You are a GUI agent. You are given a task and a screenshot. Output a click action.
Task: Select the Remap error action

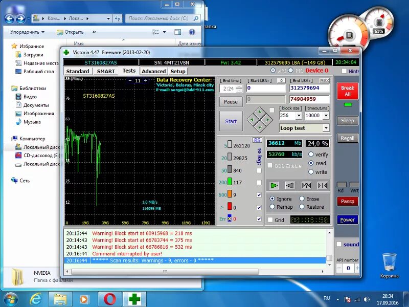coord(272,207)
